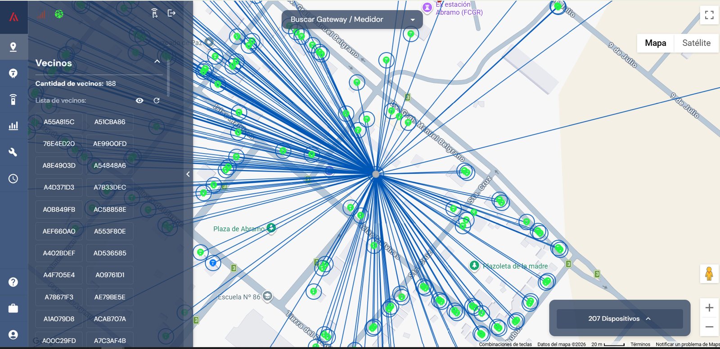The image size is (720, 349).
Task: Click the Plaza de Abramo park marker
Action: (x=271, y=228)
